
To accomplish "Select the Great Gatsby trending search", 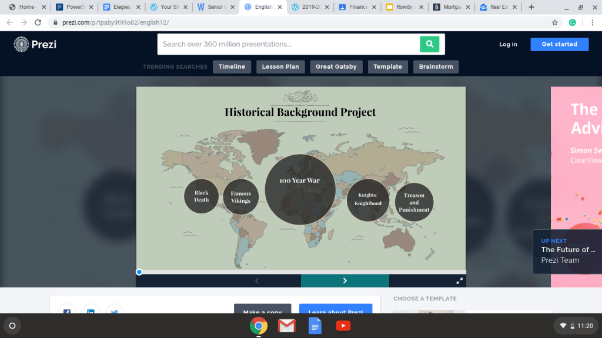I will 336,66.
